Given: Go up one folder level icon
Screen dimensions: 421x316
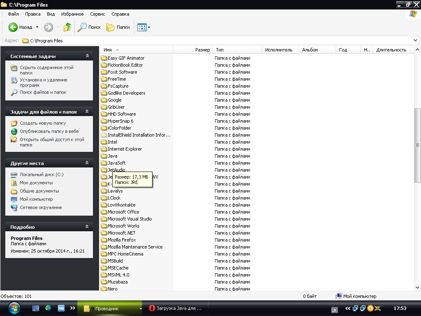Looking at the screenshot, I should tap(67, 27).
